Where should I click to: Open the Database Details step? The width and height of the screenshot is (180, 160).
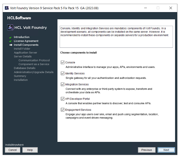(x=25, y=68)
